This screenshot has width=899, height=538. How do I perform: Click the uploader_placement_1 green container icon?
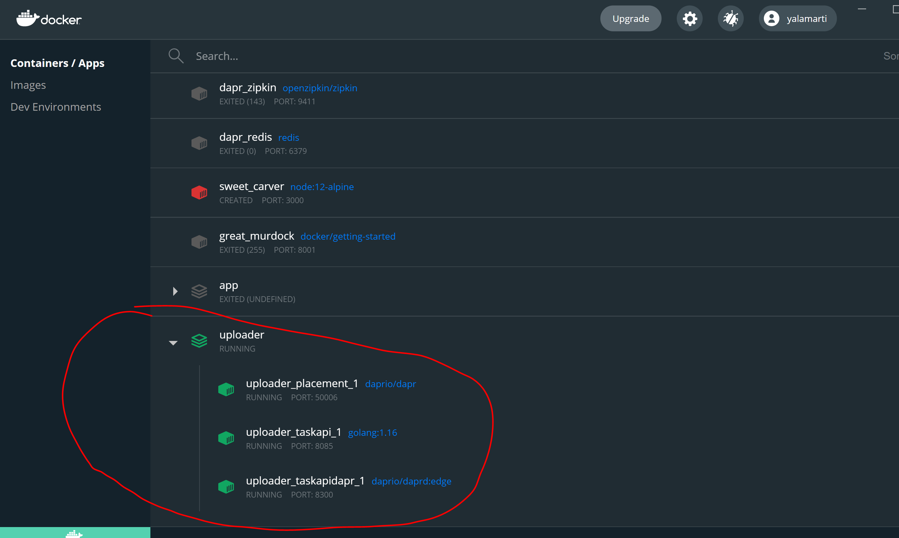click(226, 390)
